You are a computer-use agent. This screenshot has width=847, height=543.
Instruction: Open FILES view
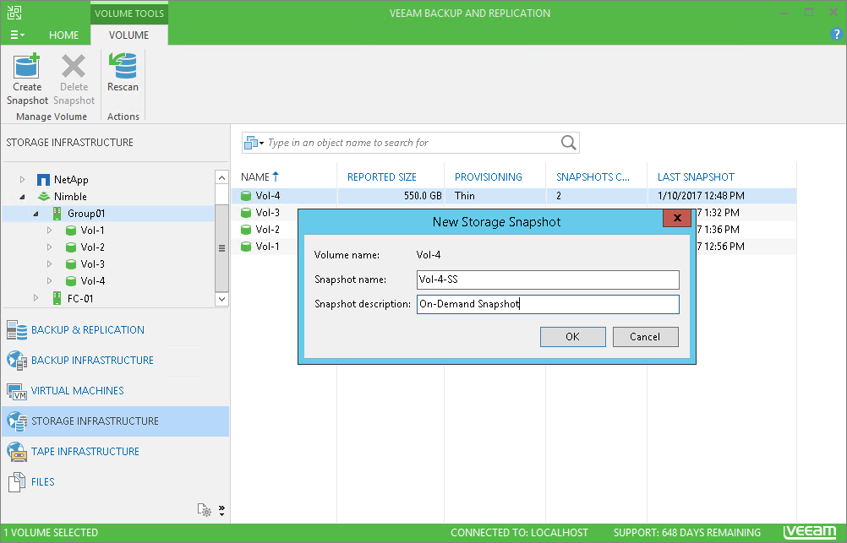(x=42, y=482)
